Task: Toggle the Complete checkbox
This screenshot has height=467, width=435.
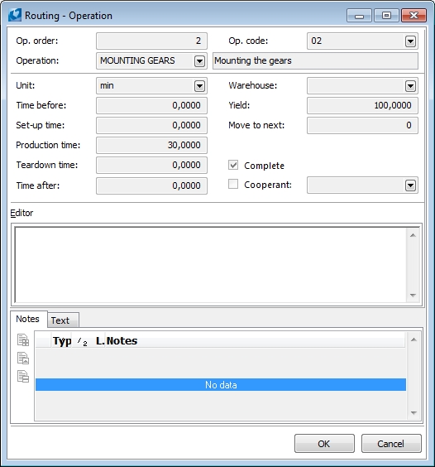Action: (233, 165)
